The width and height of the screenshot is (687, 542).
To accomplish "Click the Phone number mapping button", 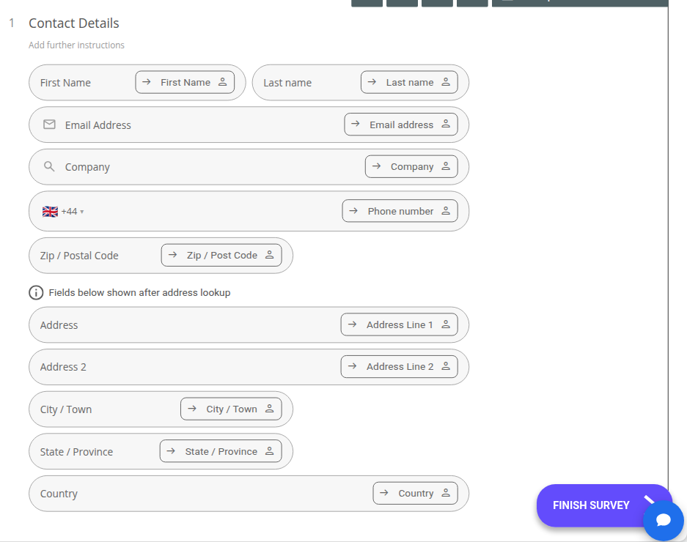I will [x=400, y=211].
